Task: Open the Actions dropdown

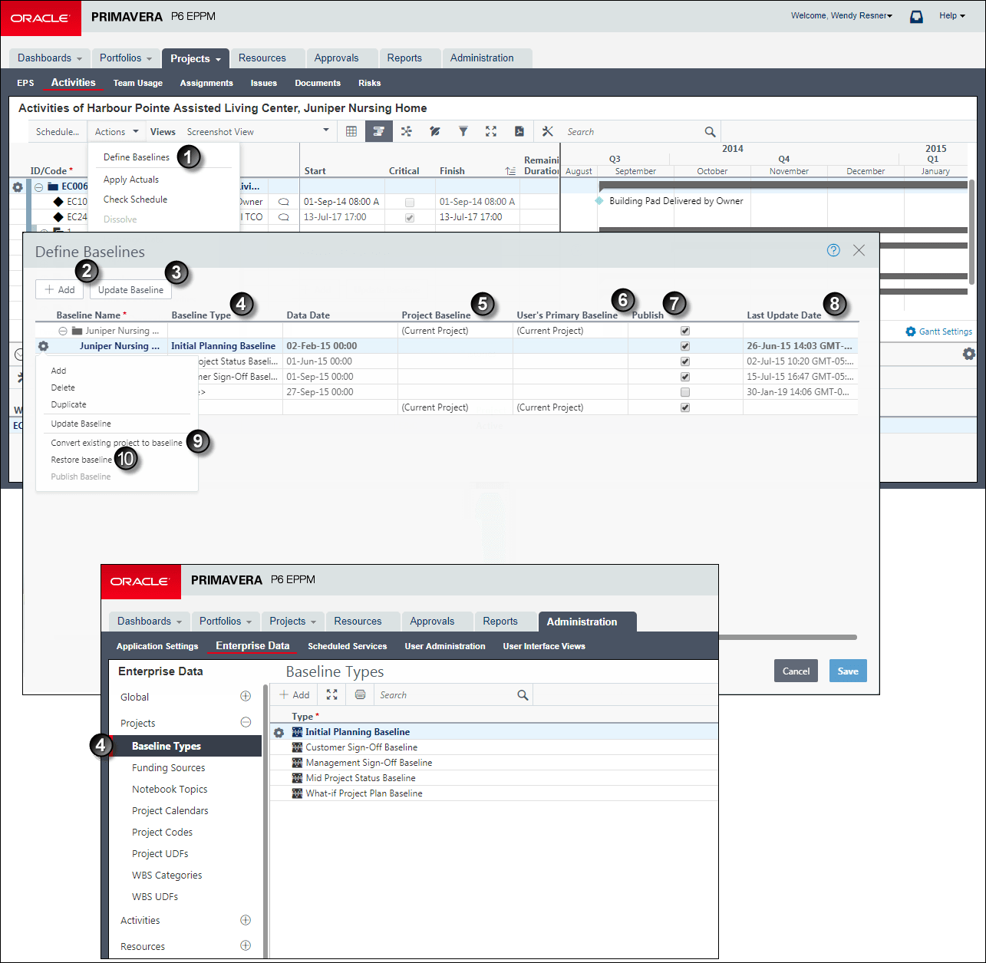Action: tap(117, 131)
